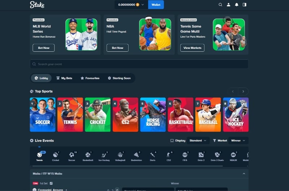Viewport: 289px width, 191px height.
Task: Open the Bitcoin balance currency dropdown
Action: [131, 5]
